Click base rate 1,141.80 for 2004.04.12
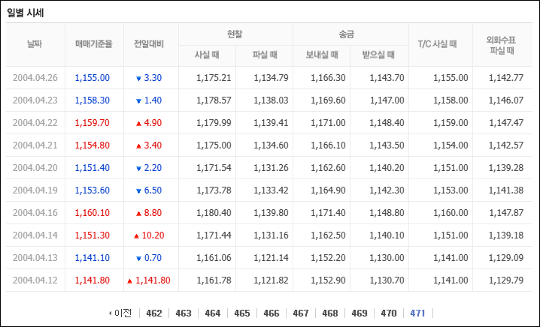 pyautogui.click(x=93, y=280)
